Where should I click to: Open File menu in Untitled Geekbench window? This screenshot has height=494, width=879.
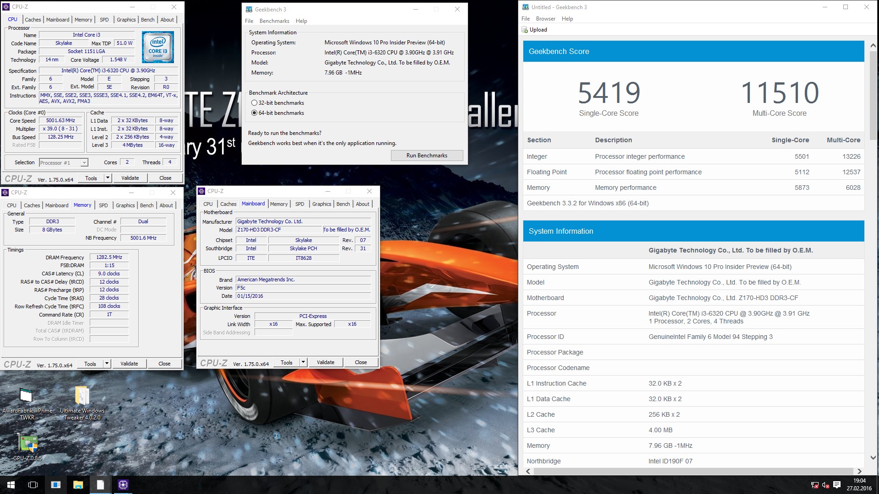526,19
